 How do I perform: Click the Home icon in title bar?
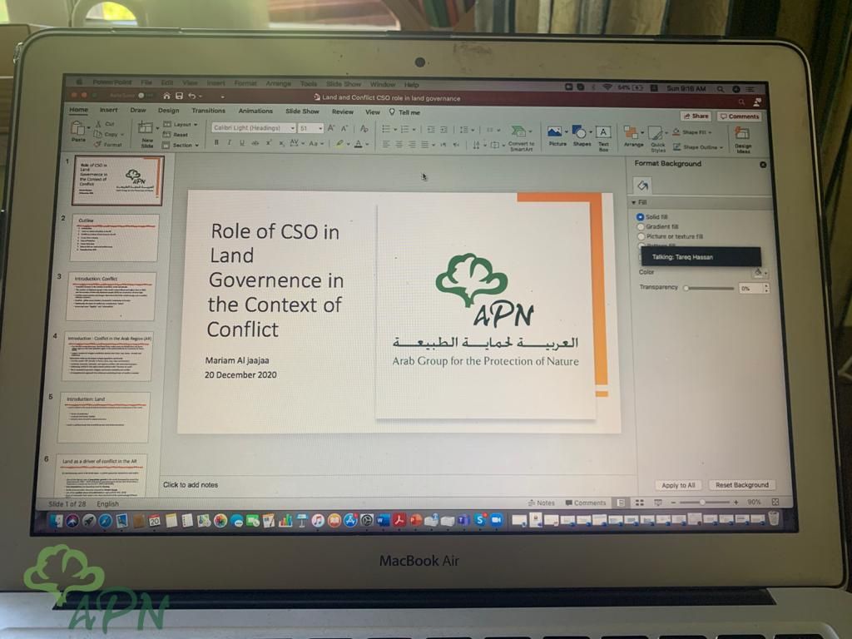coord(166,97)
